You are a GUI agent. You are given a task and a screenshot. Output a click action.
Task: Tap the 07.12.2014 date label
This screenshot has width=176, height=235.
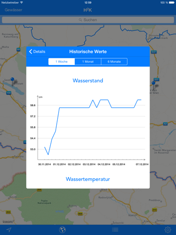pyautogui.click(x=142, y=164)
